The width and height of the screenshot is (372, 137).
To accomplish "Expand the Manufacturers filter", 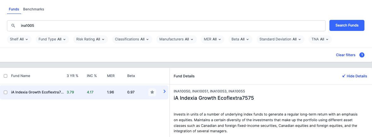I will pos(176,39).
